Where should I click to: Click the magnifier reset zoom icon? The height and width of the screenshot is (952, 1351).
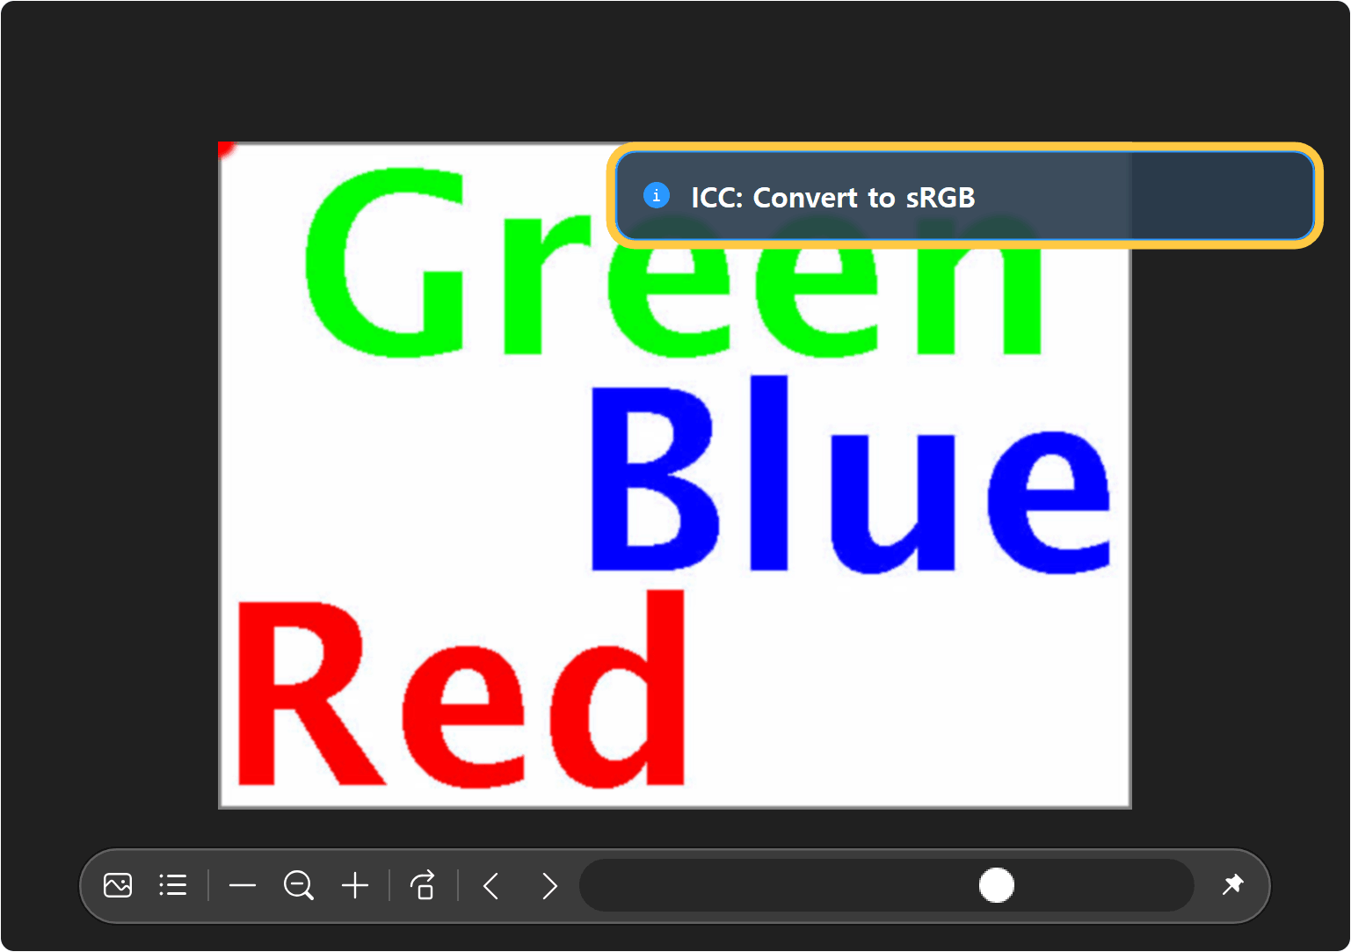299,885
